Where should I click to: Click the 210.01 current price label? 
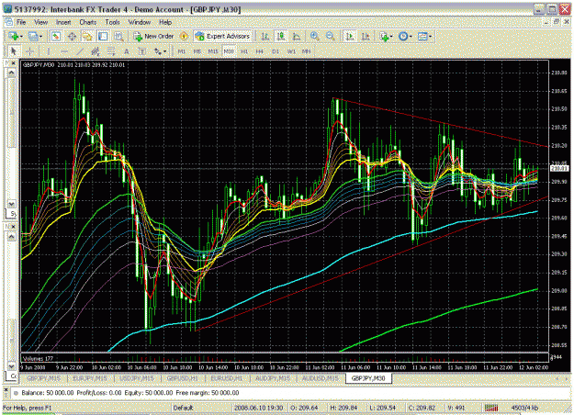pos(558,168)
